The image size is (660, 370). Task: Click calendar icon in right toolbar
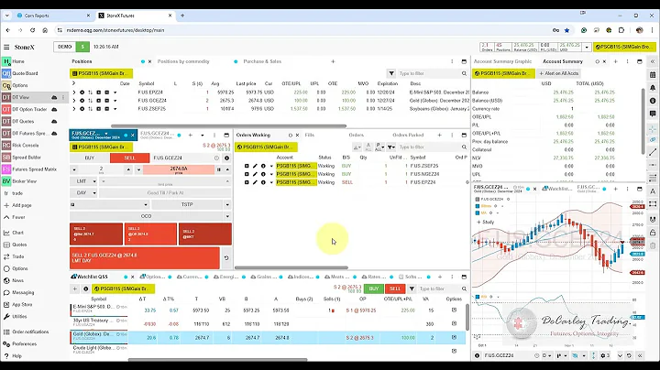[x=653, y=75]
